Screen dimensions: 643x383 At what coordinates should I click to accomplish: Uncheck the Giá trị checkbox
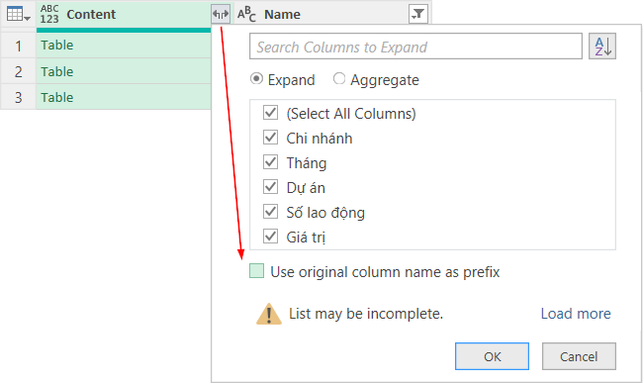point(270,236)
